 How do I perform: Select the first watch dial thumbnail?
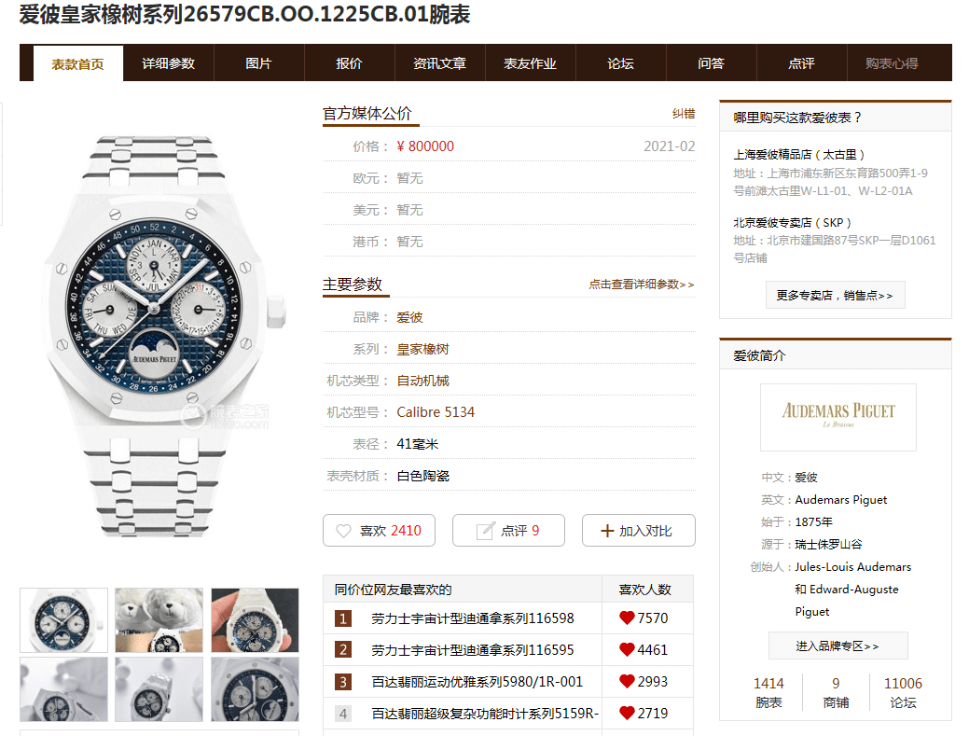click(x=63, y=620)
